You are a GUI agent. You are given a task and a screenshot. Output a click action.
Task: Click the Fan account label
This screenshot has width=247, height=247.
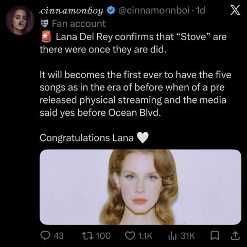pyautogui.click(x=79, y=24)
